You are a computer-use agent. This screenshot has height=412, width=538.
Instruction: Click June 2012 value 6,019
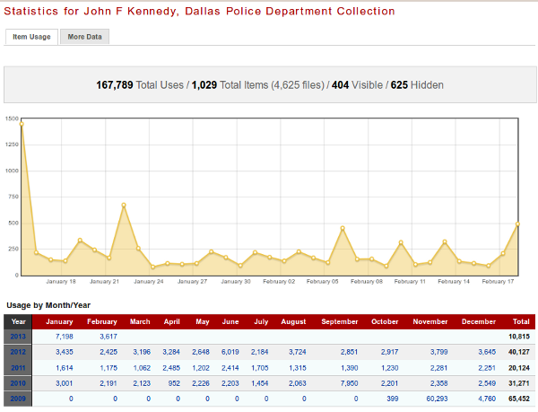pyautogui.click(x=230, y=352)
